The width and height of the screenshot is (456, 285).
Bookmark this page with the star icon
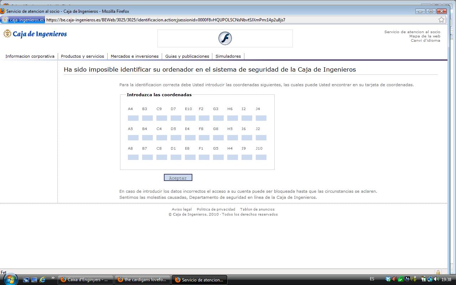(441, 20)
